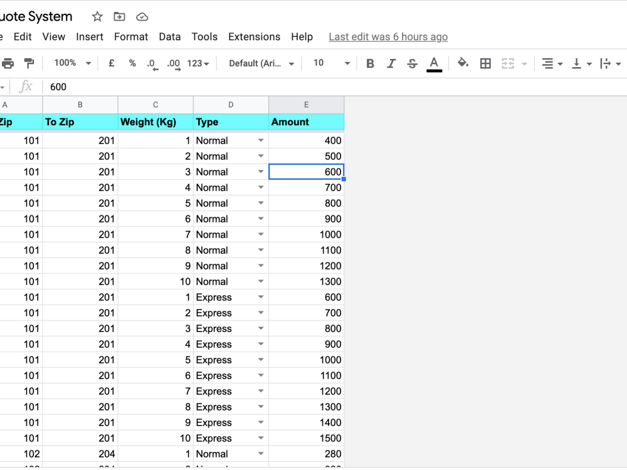Toggle italic formatting
This screenshot has width=627, height=470.
coord(391,63)
